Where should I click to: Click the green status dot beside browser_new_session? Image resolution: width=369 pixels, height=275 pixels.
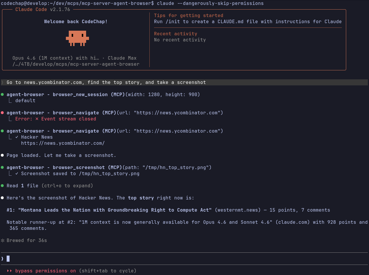click(2, 95)
